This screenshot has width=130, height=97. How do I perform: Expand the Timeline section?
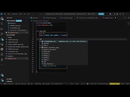click(x=9, y=81)
